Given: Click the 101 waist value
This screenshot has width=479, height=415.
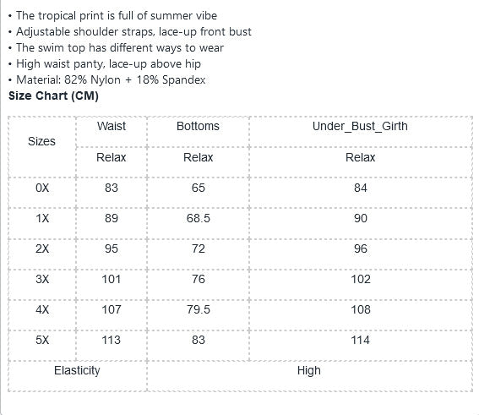Looking at the screenshot, I should 112,279.
